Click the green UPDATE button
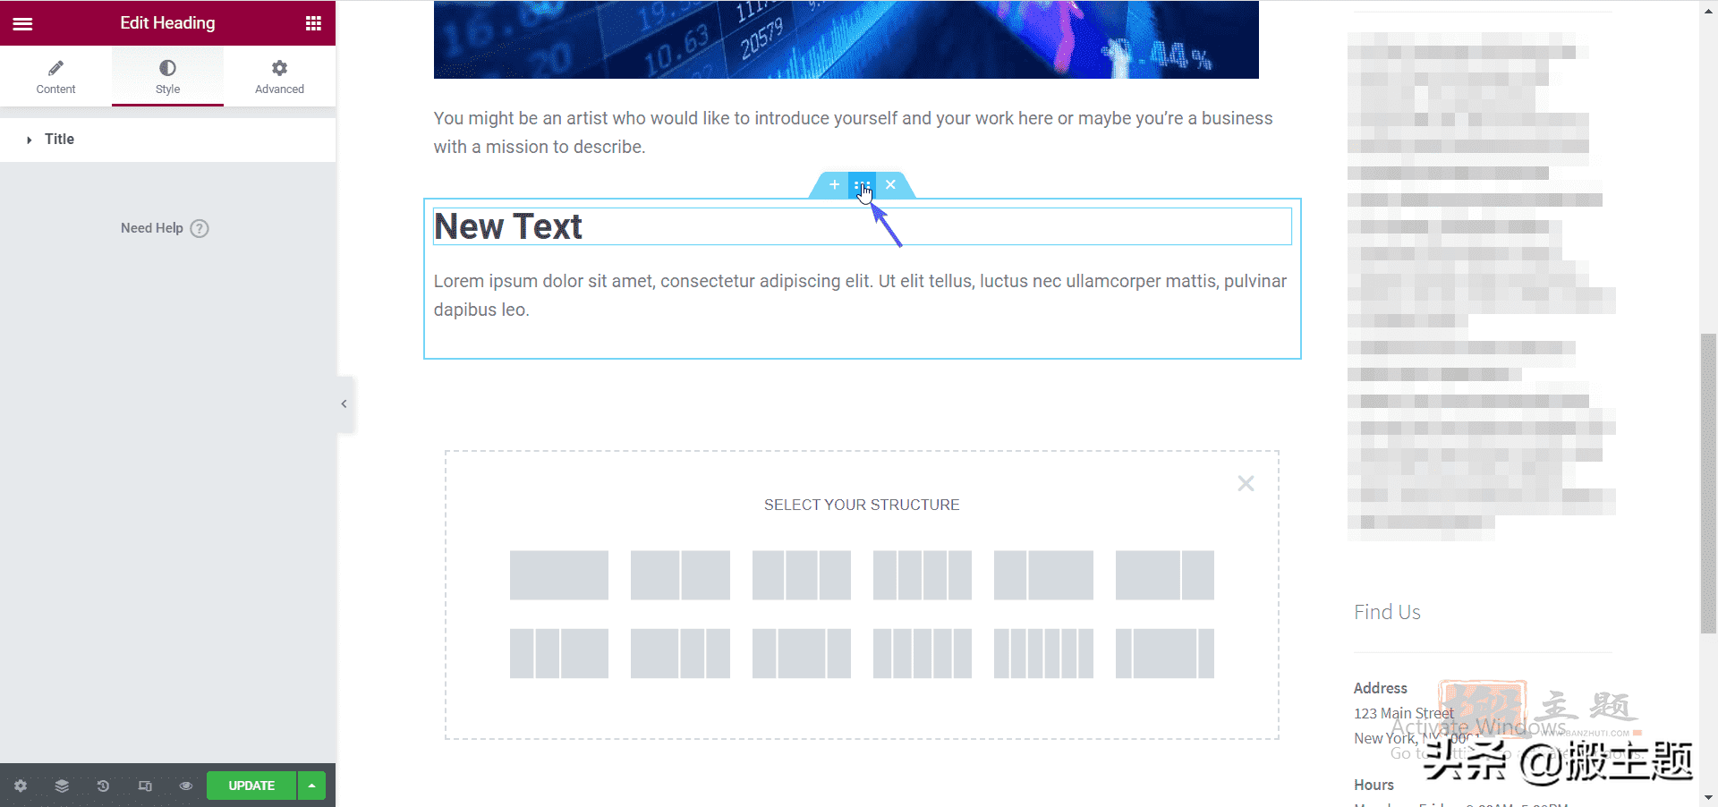Screen dimensions: 1718x807 point(251,786)
